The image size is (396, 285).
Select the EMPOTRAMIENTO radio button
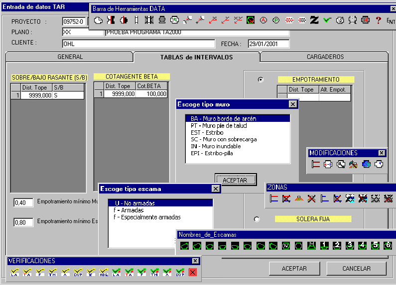(261, 80)
